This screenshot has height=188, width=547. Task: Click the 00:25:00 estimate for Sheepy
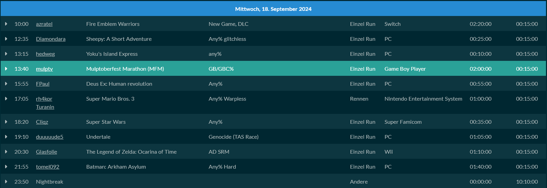click(x=481, y=39)
